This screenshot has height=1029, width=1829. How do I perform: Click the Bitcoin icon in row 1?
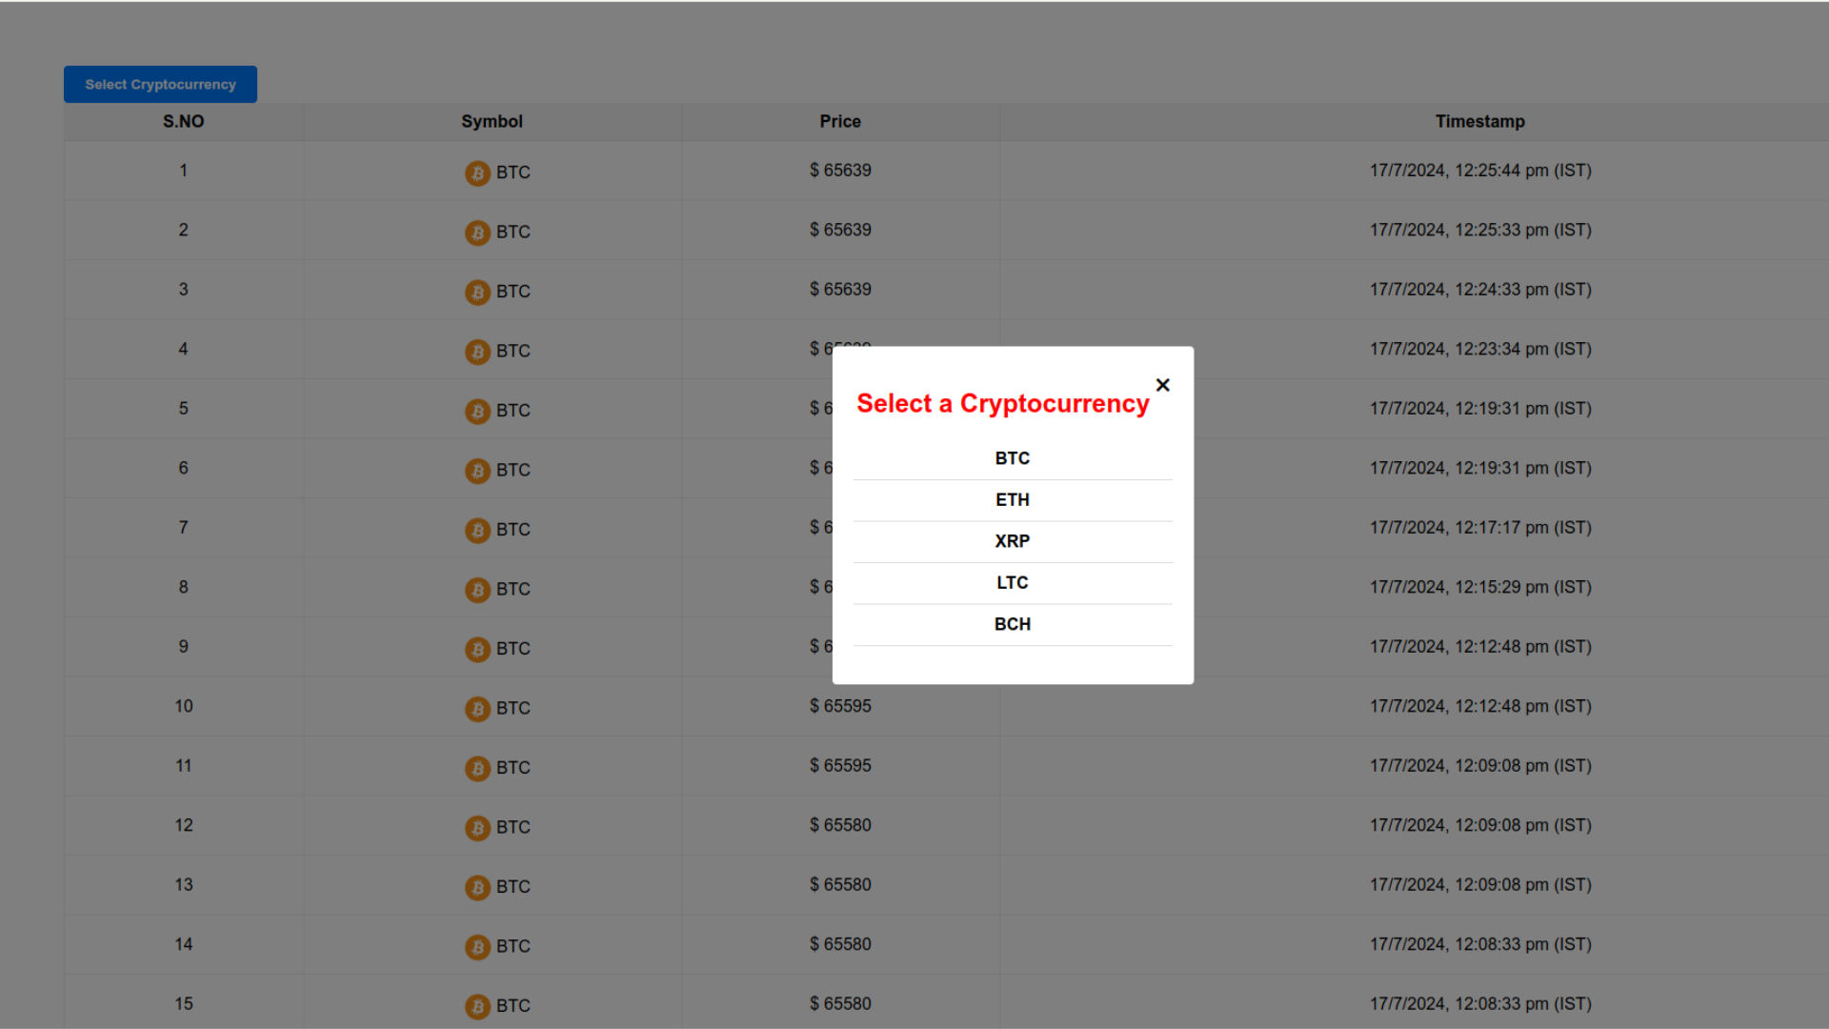click(477, 173)
